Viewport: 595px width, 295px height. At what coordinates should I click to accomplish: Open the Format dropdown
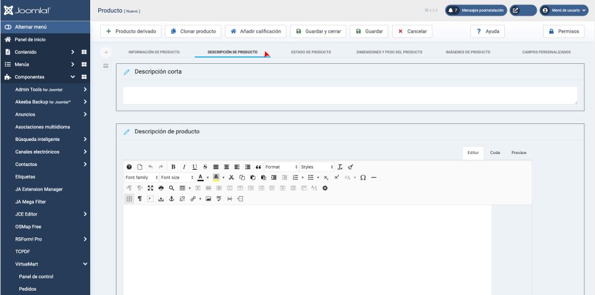click(281, 167)
